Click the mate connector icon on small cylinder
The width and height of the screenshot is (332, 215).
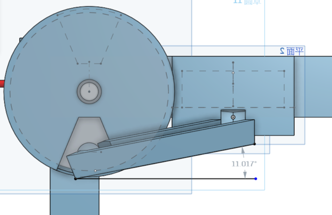point(233,117)
